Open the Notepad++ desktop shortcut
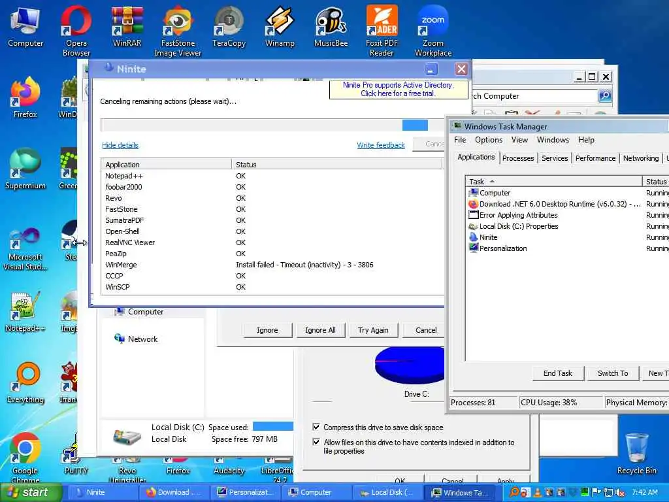Viewport: 669px width, 502px height. (x=25, y=312)
